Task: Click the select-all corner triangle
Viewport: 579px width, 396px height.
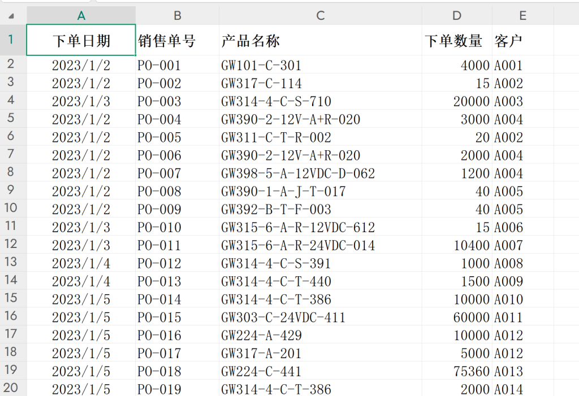Action: click(x=11, y=16)
